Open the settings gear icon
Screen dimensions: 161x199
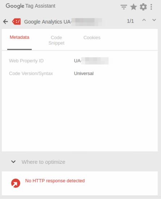[143, 7]
